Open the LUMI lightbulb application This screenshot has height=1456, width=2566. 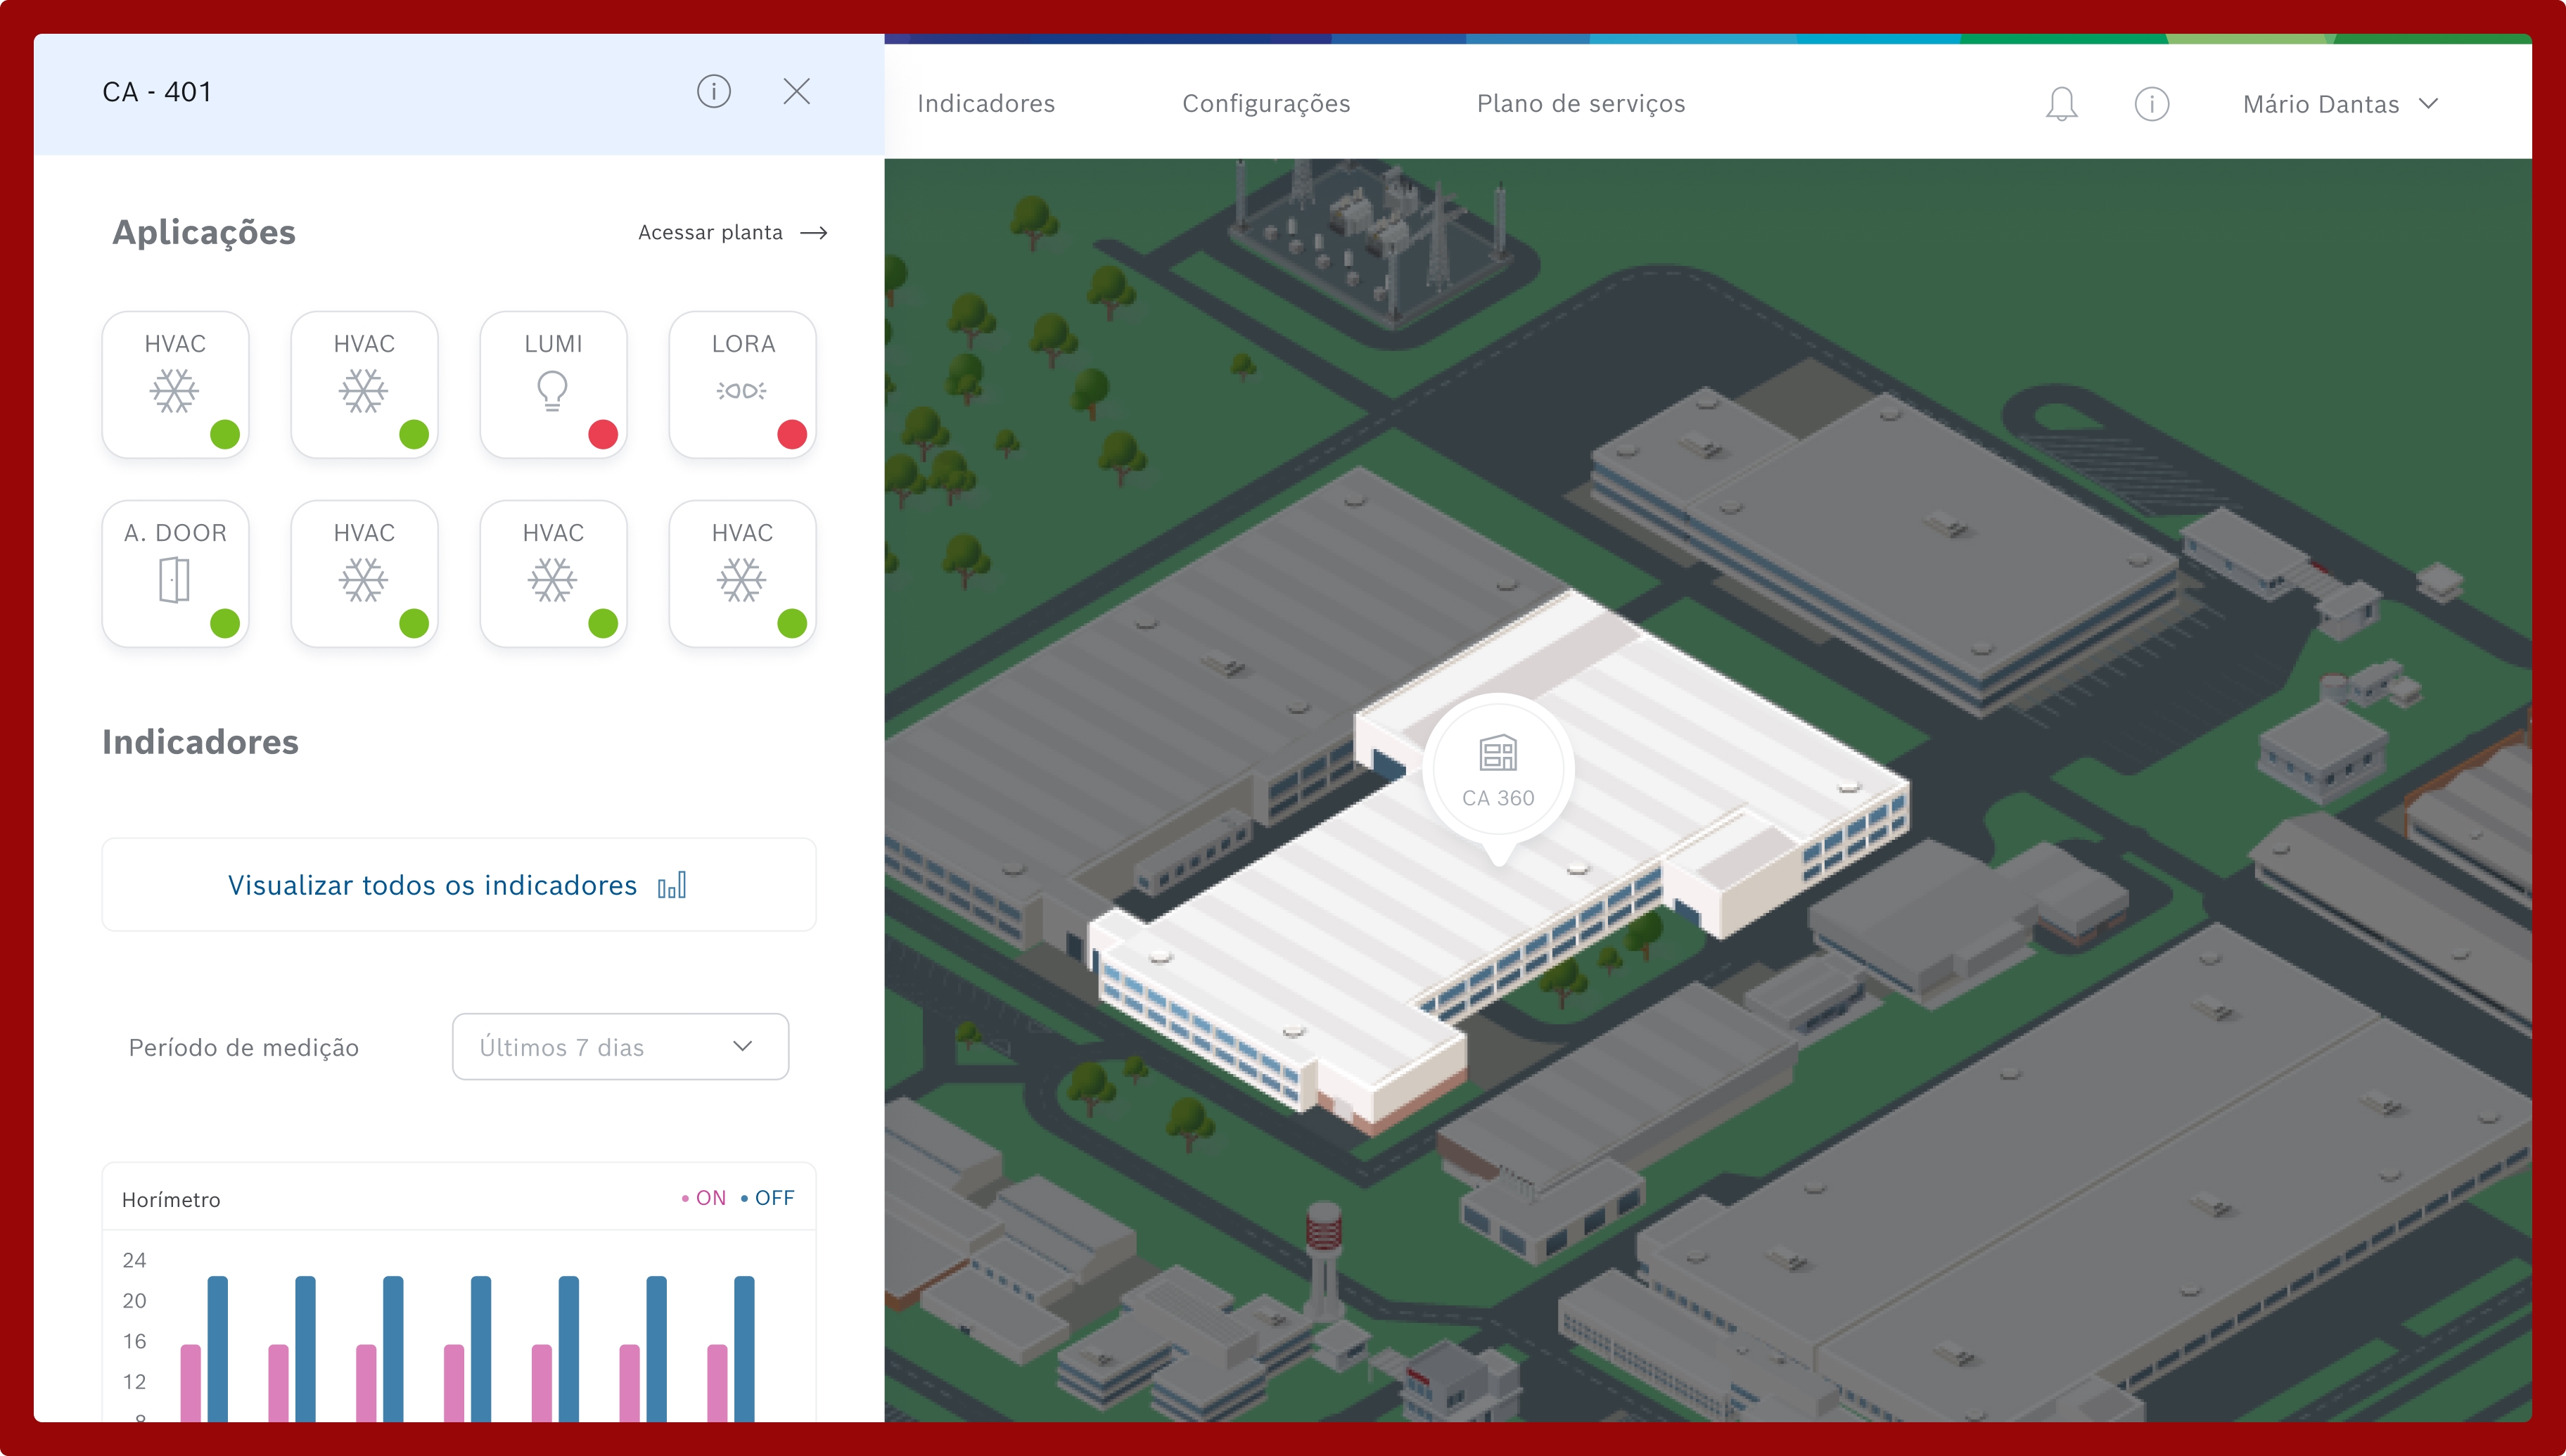point(553,385)
